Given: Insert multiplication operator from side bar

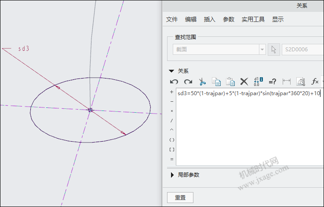Looking at the screenshot, I should [x=172, y=111].
